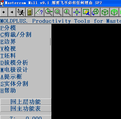Click the running figure toolbar icon

[x=21, y=12]
